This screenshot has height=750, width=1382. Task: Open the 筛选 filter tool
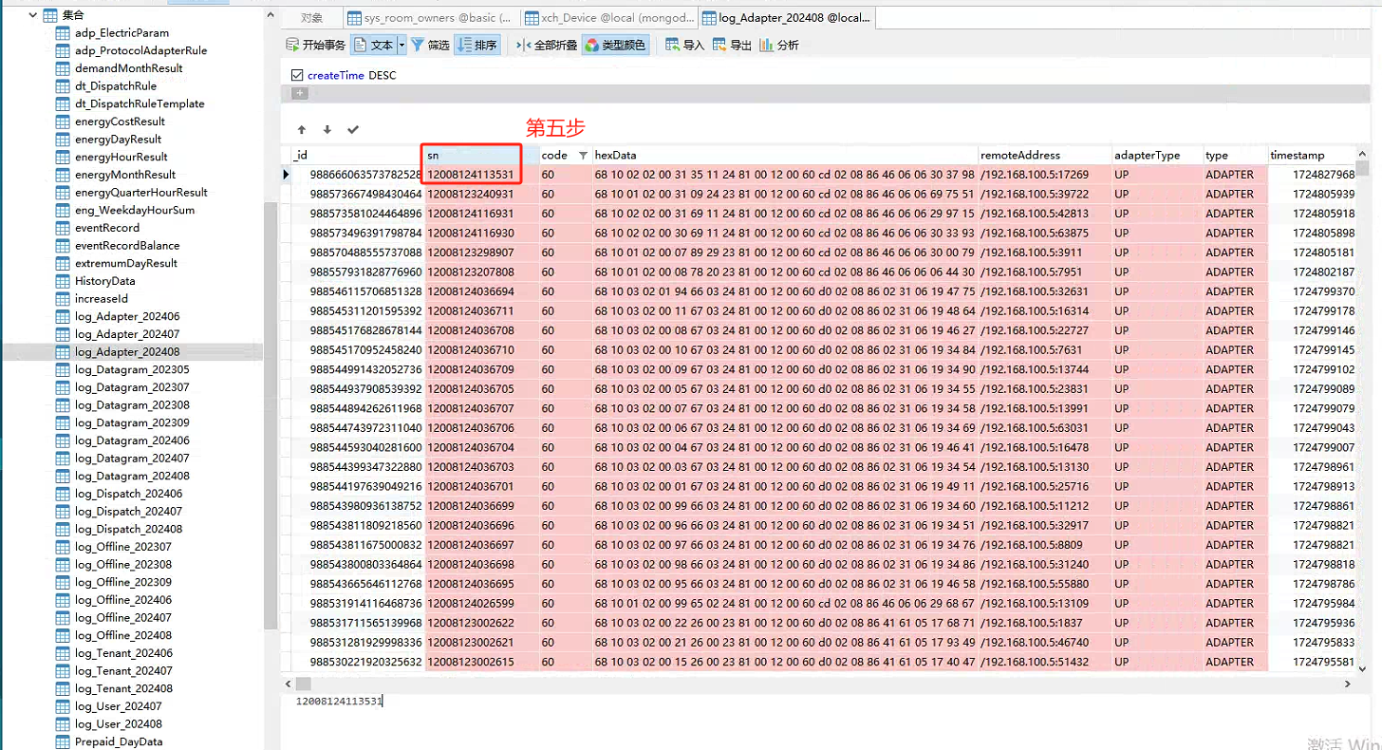coord(430,45)
